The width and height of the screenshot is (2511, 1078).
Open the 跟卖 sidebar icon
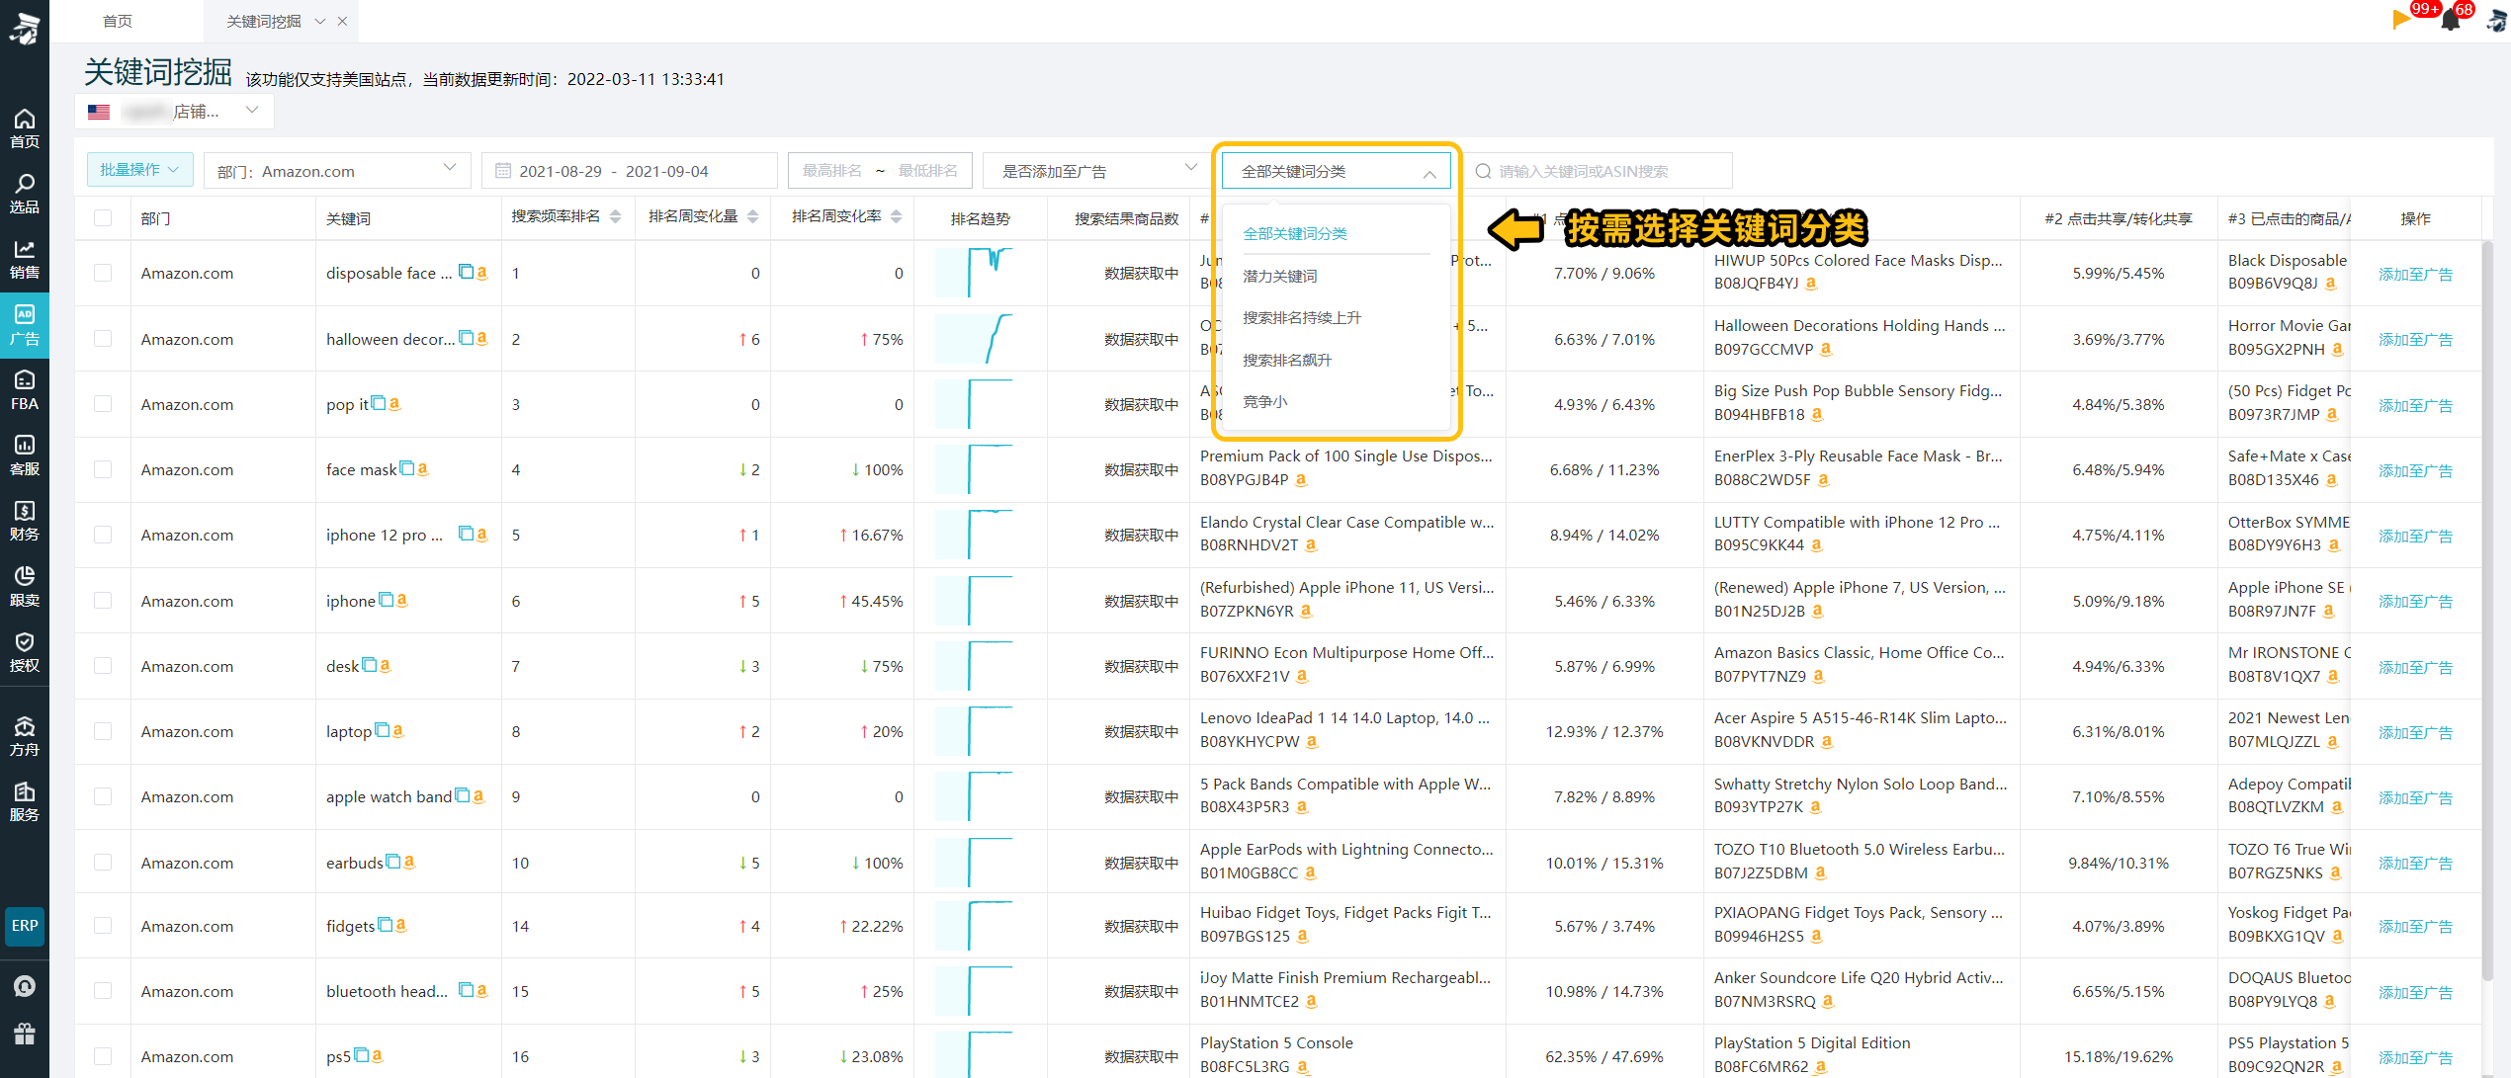24,586
